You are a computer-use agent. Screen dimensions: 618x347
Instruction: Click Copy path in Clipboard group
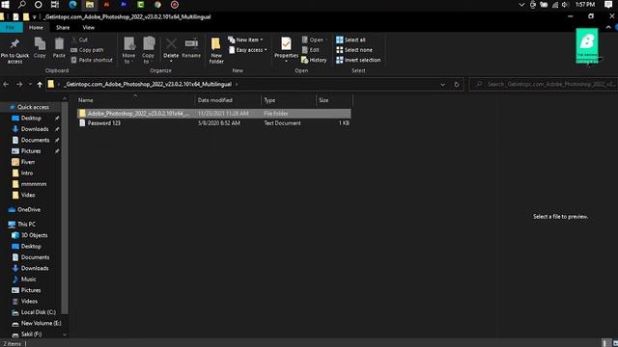[x=87, y=50]
